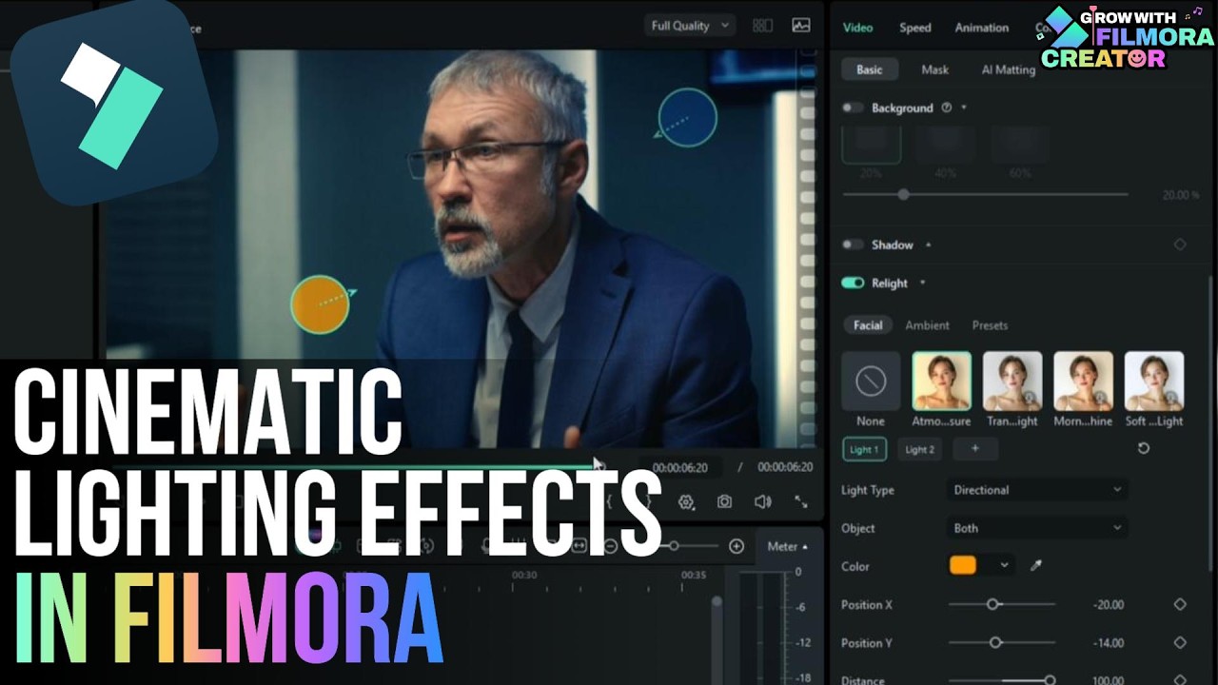Open the video scopes icon

[801, 26]
